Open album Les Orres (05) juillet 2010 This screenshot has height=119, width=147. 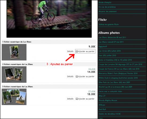(110, 51)
